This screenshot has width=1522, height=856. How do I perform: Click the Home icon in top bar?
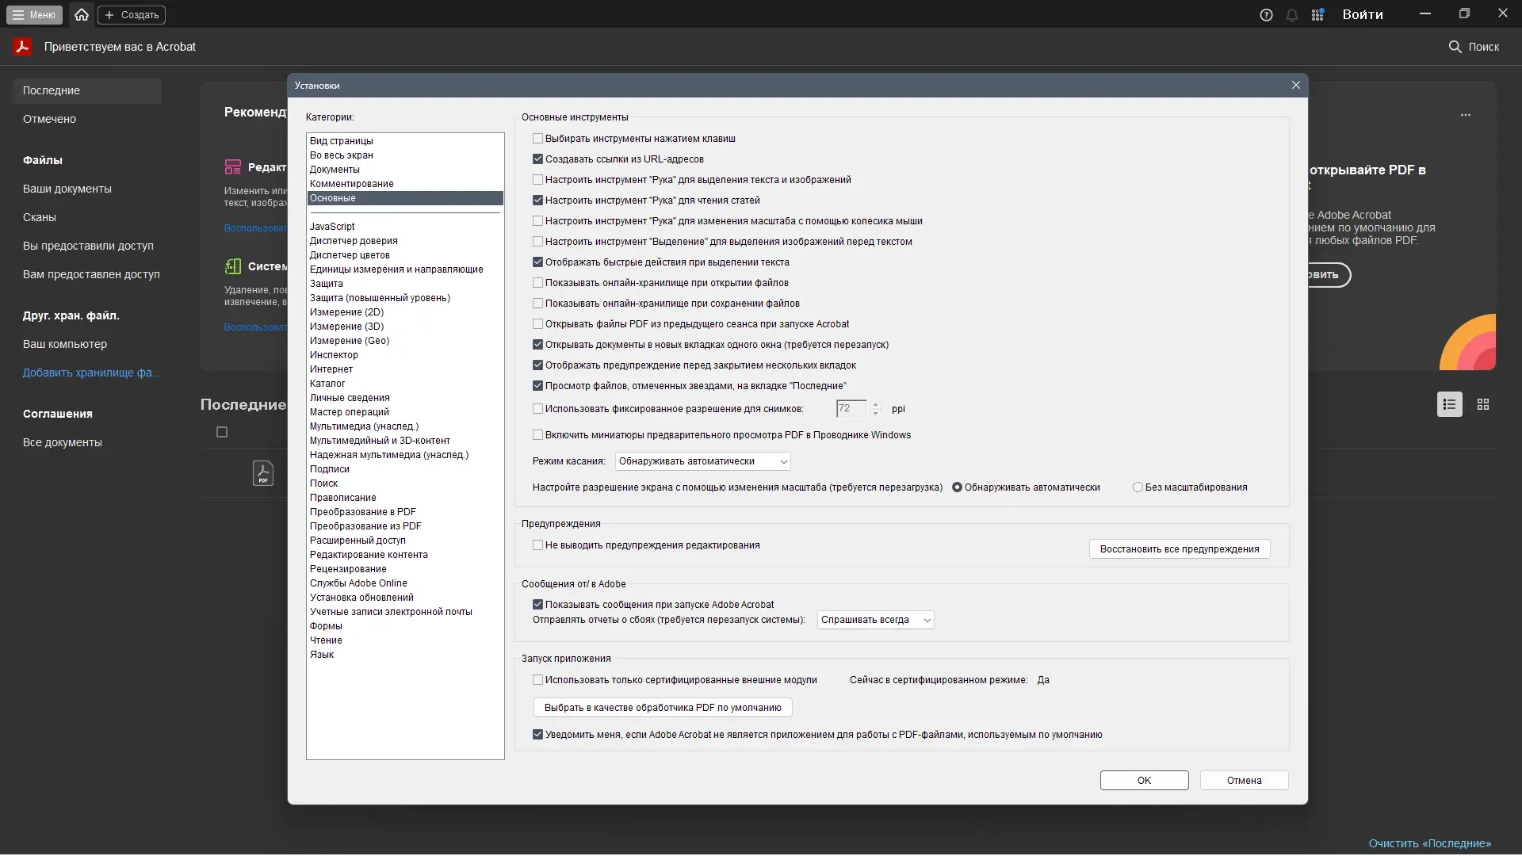point(82,14)
